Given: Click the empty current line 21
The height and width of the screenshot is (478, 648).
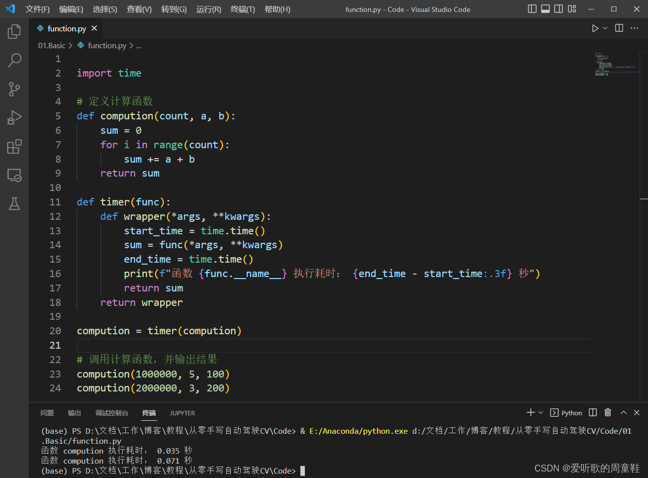Looking at the screenshot, I should [334, 345].
